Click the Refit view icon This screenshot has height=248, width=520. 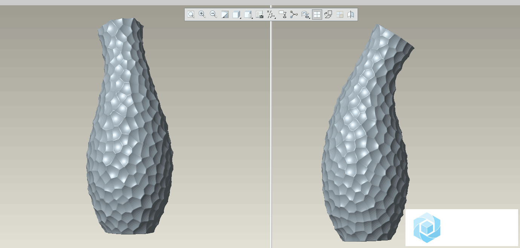191,15
